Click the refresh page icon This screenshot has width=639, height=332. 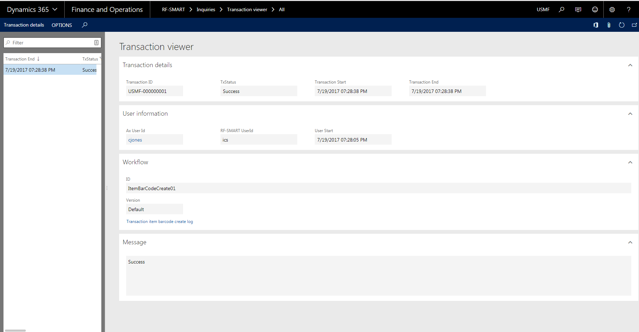pos(622,25)
